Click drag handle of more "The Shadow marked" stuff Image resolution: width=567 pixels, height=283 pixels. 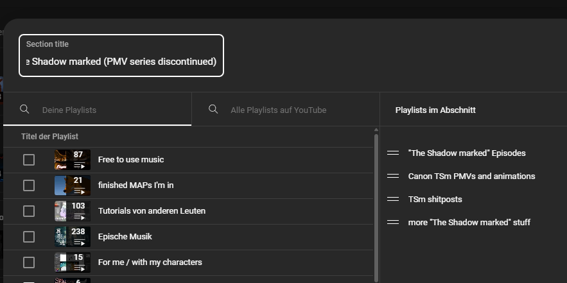tap(393, 223)
